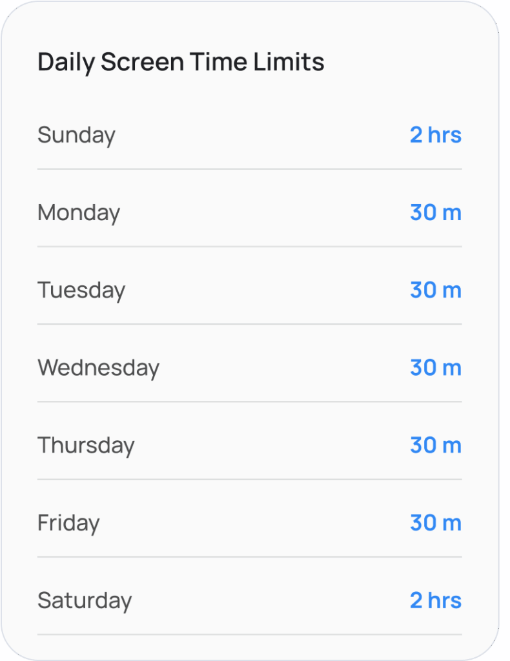Change Sunday's 2 hrs limit value

(436, 135)
